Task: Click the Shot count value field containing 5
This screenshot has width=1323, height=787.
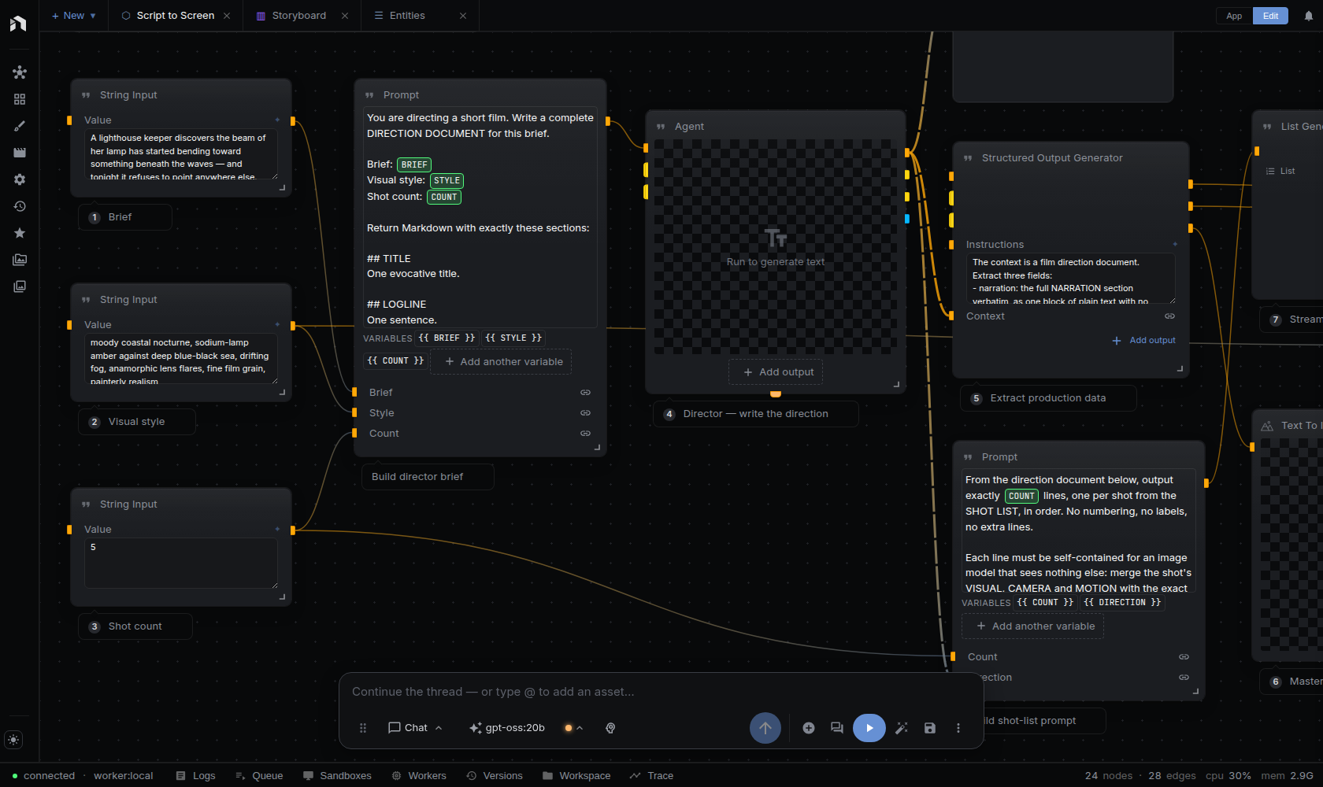Action: tap(181, 563)
